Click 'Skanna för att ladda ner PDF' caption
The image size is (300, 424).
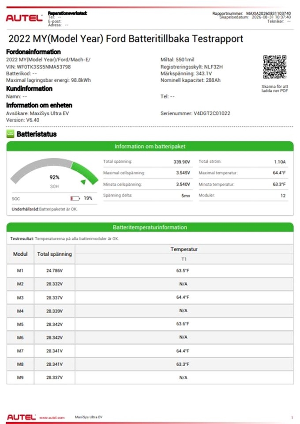pyautogui.click(x=274, y=89)
